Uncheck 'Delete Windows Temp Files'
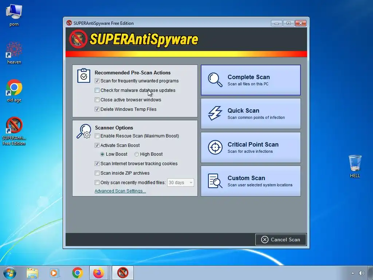 [x=97, y=109]
